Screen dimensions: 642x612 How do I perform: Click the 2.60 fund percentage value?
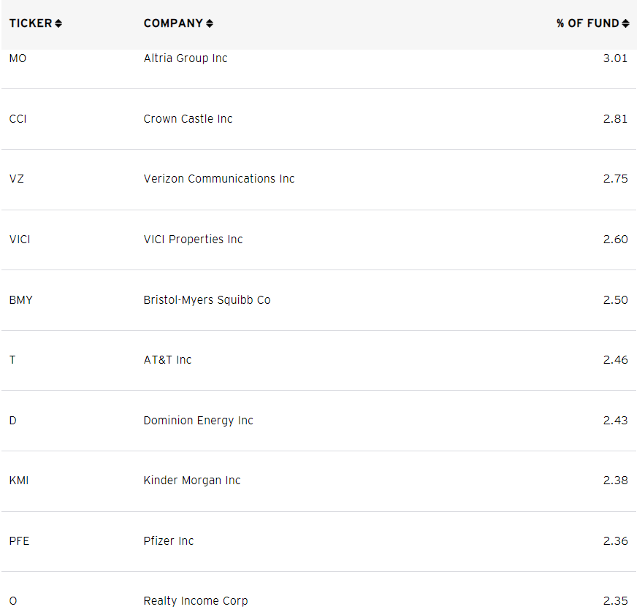tap(616, 240)
